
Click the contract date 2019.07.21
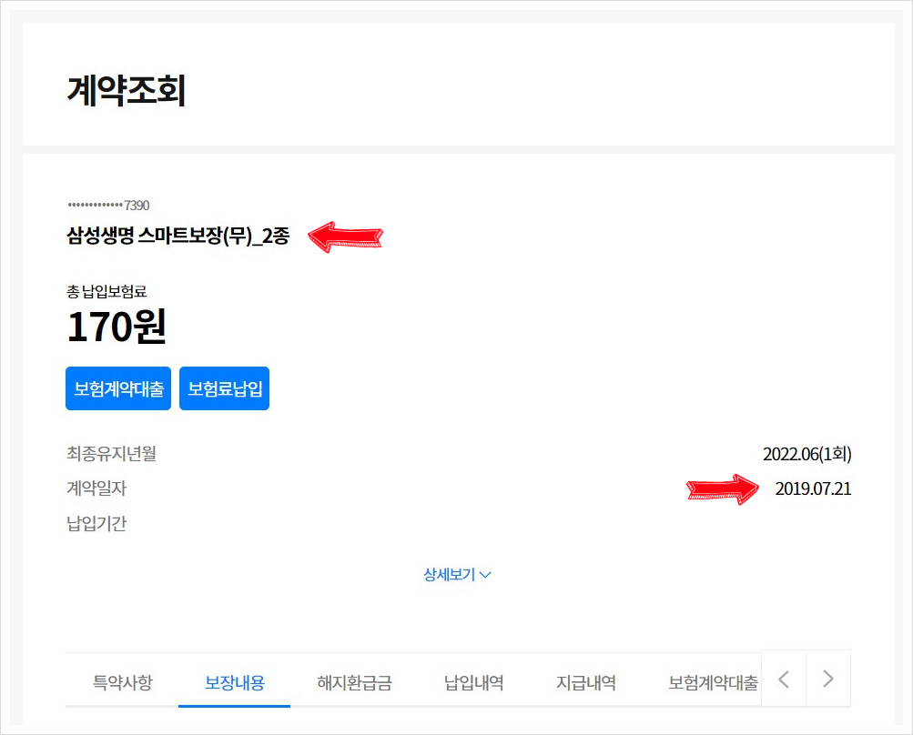[x=813, y=488]
